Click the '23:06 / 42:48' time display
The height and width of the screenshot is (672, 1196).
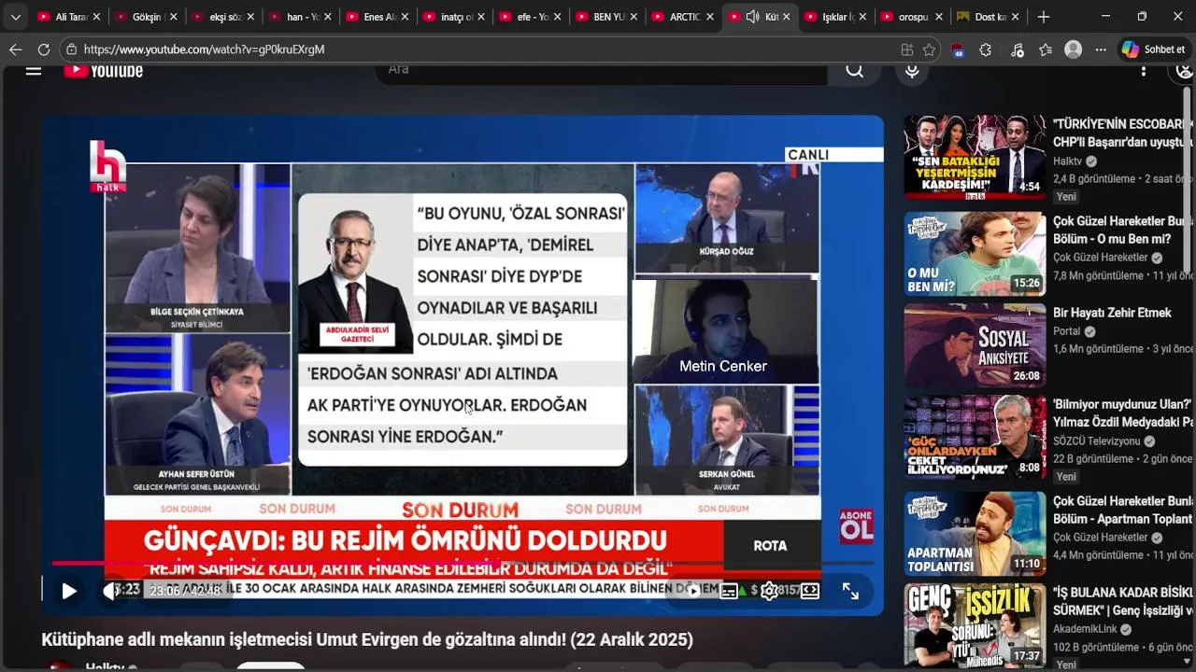pos(185,591)
